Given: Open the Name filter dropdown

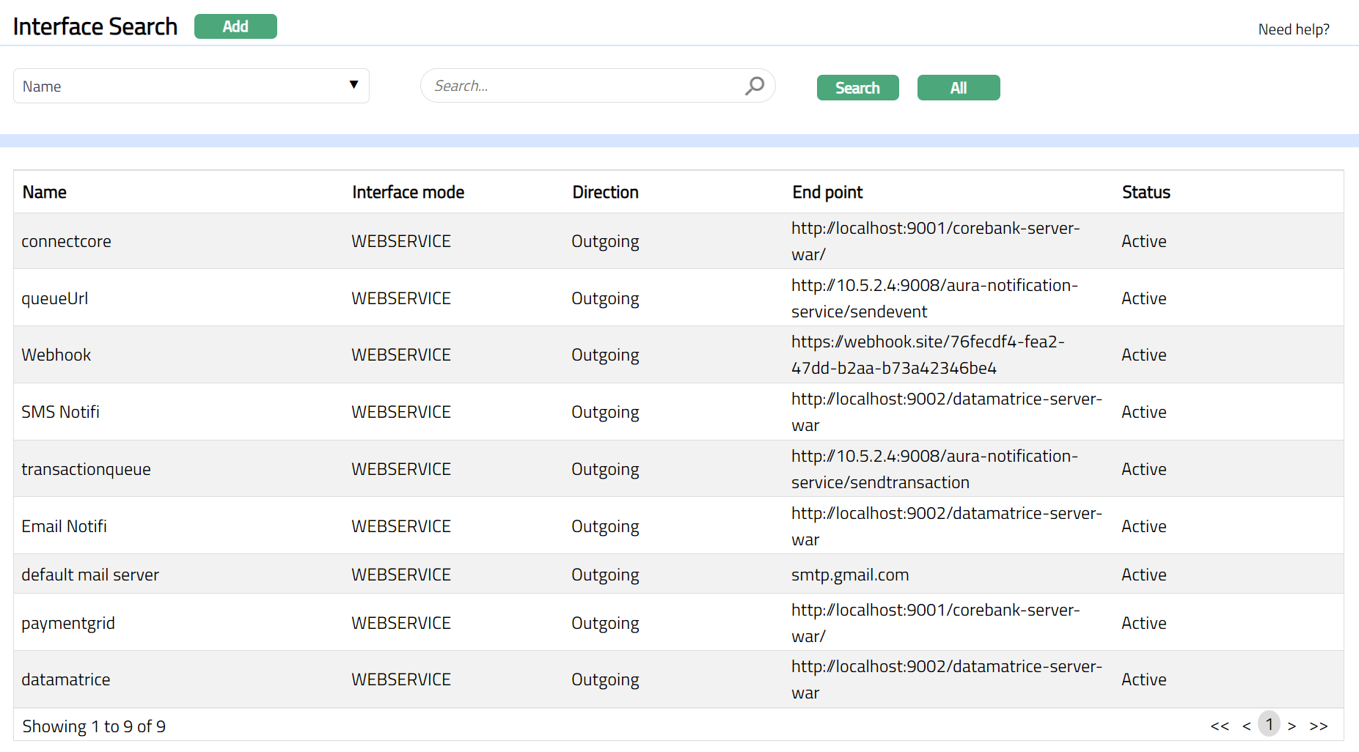Looking at the screenshot, I should click(191, 86).
